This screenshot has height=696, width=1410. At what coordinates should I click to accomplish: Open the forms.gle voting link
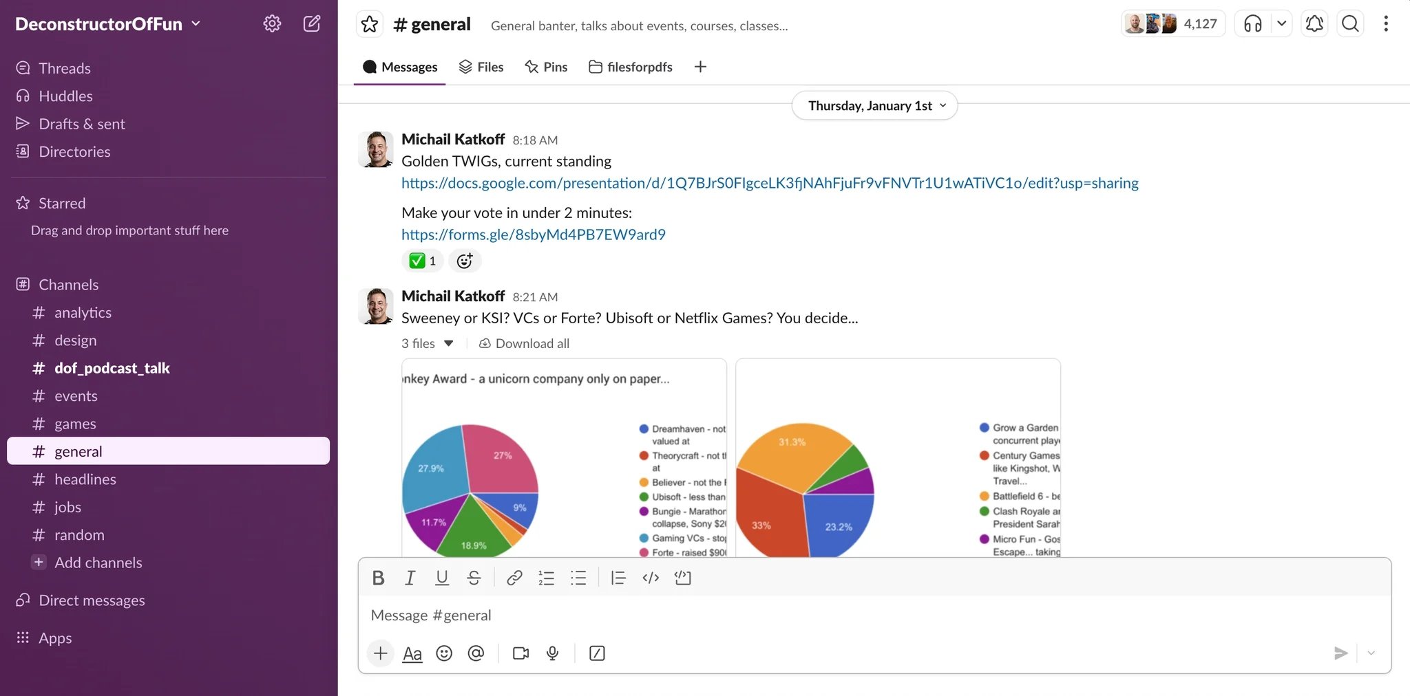pyautogui.click(x=533, y=235)
